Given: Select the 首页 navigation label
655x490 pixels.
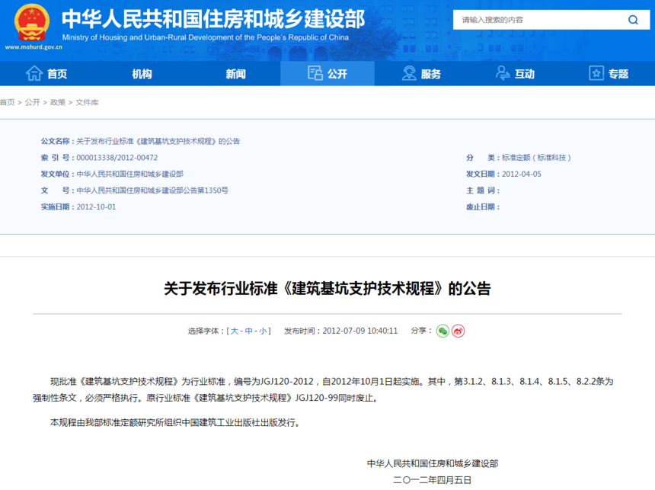Looking at the screenshot, I should [57, 74].
